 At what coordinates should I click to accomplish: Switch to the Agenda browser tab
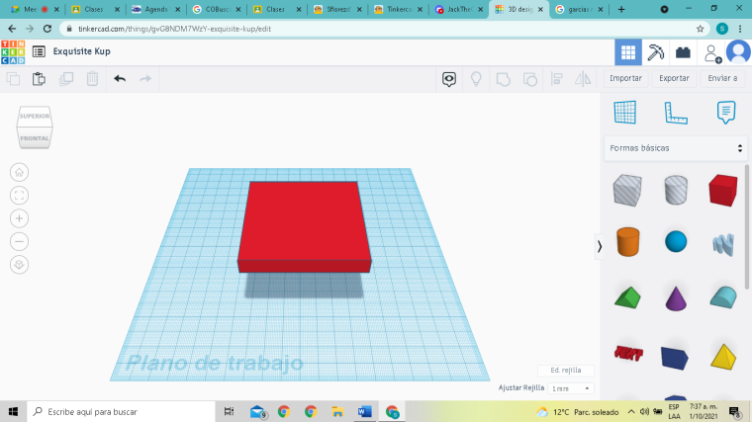pos(155,9)
